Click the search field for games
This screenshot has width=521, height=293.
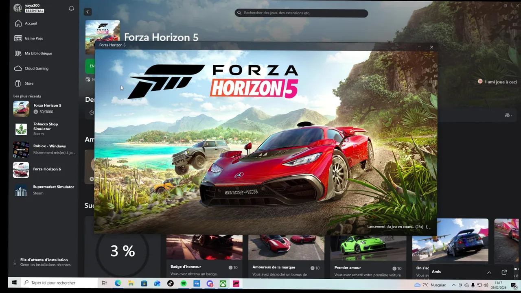pyautogui.click(x=301, y=13)
